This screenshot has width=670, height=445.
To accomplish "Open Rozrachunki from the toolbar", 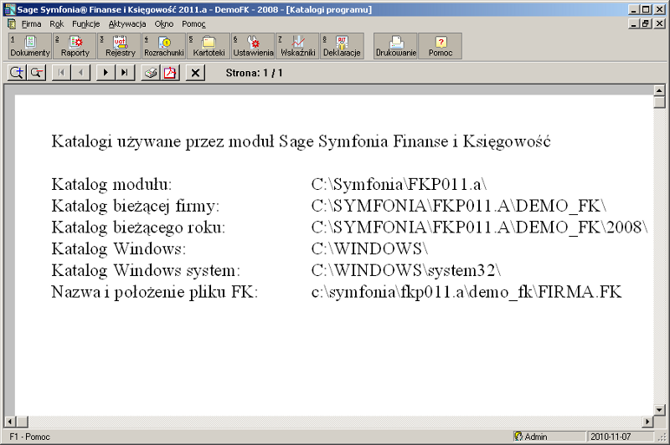I will coord(163,46).
